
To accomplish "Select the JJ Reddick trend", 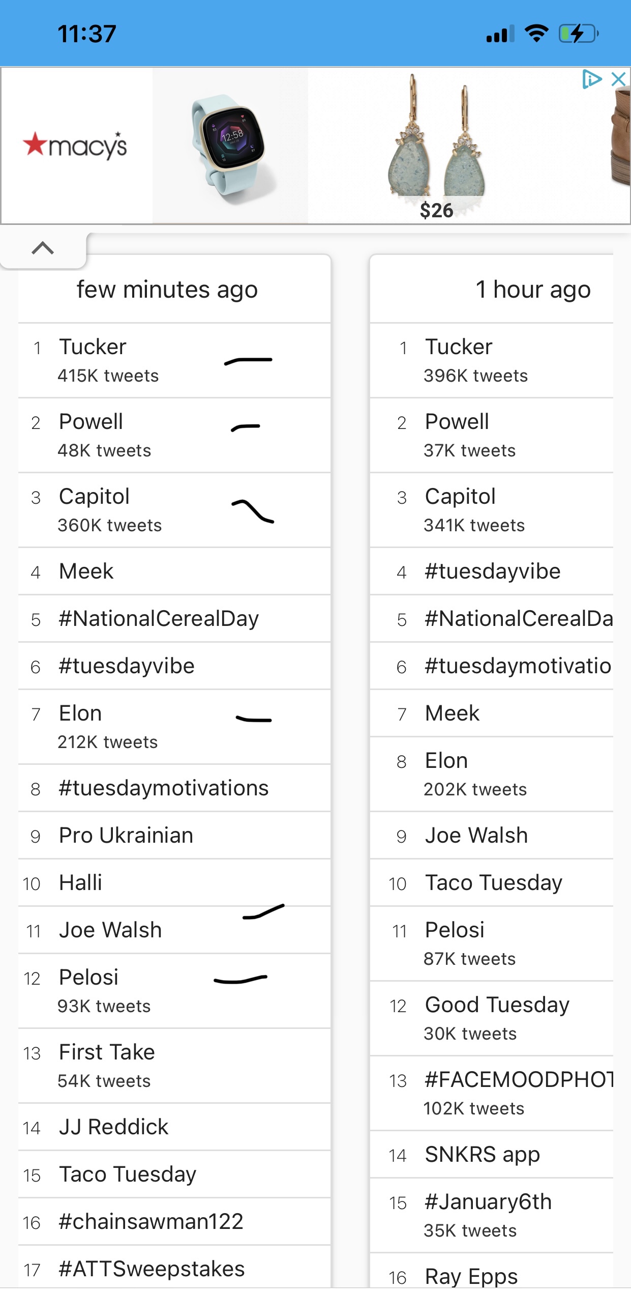I will pos(174,1127).
